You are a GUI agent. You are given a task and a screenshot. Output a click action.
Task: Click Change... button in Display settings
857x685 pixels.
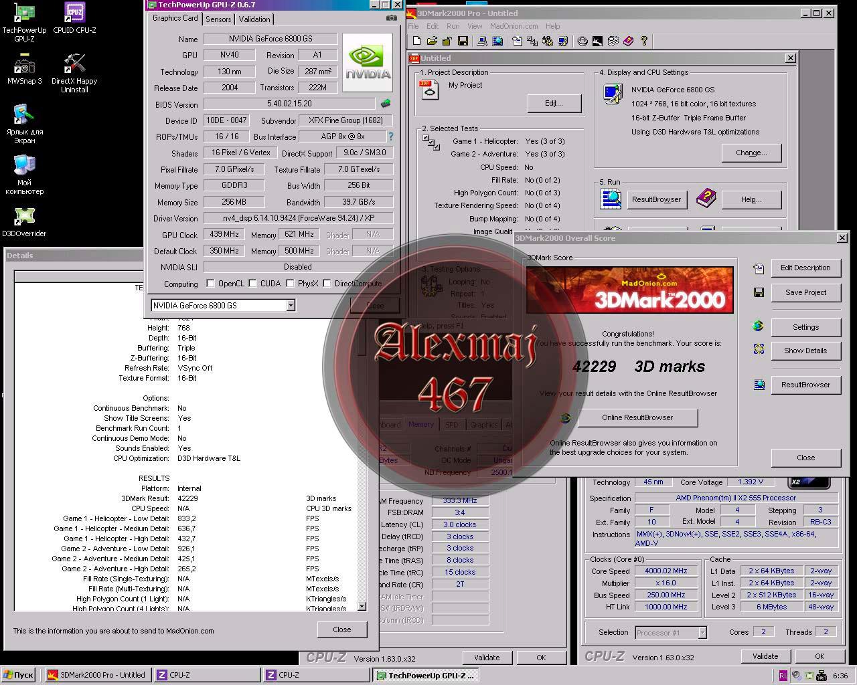(x=751, y=153)
